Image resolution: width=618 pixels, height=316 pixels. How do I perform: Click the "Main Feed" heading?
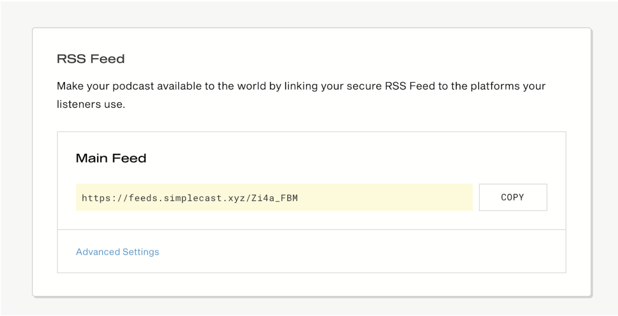111,158
